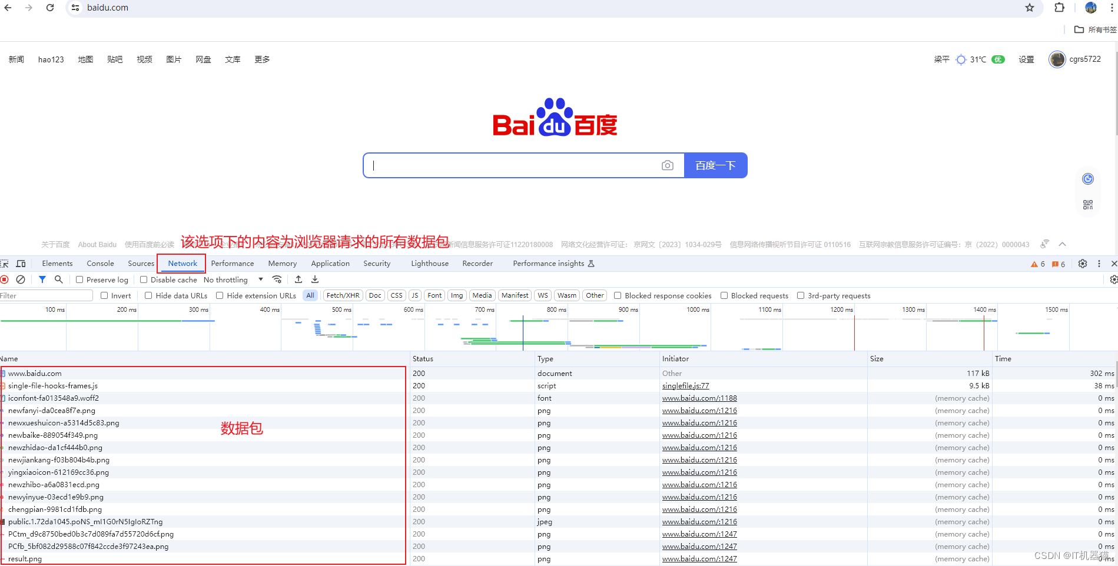Enable Disable cache checkbox

(144, 280)
